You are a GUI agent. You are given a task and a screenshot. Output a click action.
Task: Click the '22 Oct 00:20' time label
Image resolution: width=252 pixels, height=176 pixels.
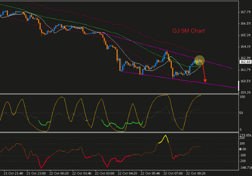59,174
